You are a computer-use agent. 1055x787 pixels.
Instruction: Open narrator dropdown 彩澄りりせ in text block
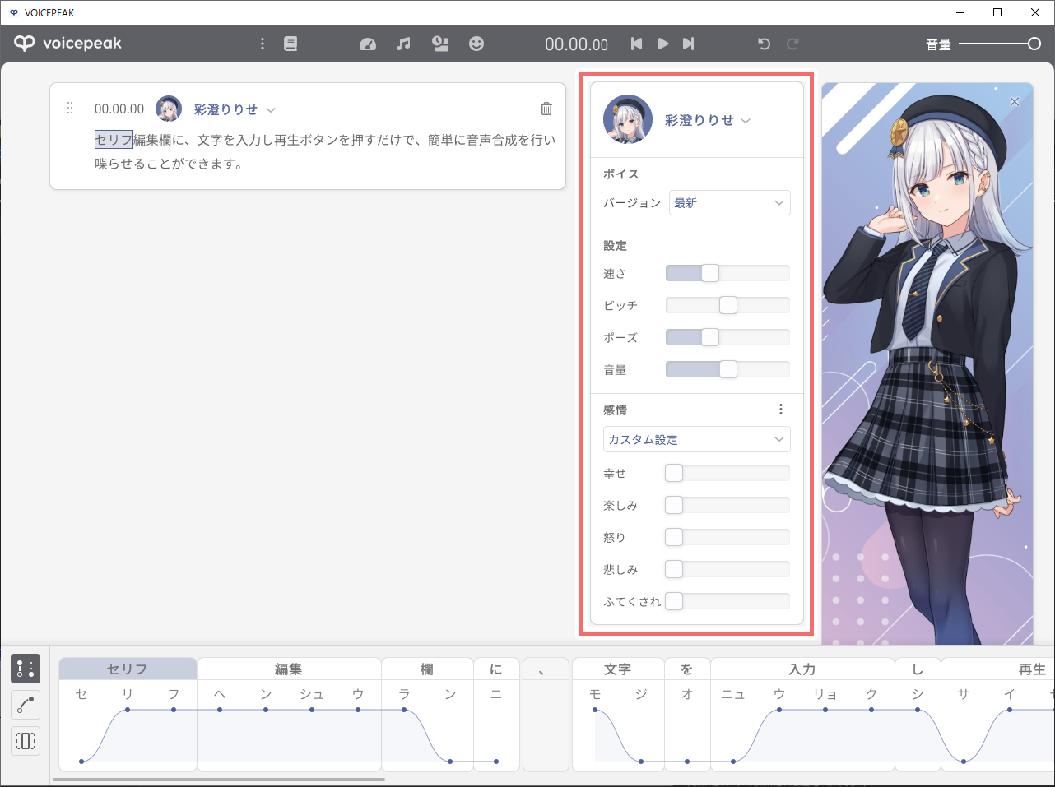pyautogui.click(x=235, y=109)
